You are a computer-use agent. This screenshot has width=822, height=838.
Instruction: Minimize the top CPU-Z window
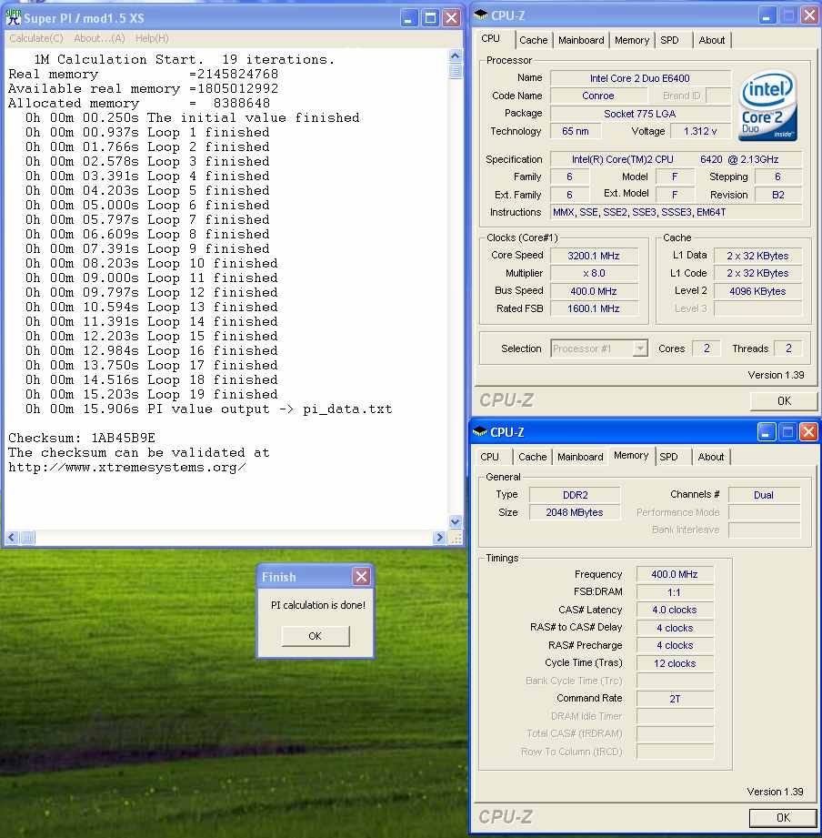click(x=767, y=15)
